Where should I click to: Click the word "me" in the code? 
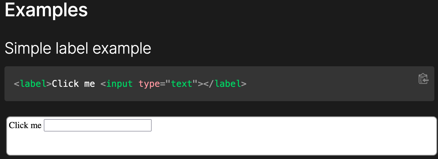(90, 84)
